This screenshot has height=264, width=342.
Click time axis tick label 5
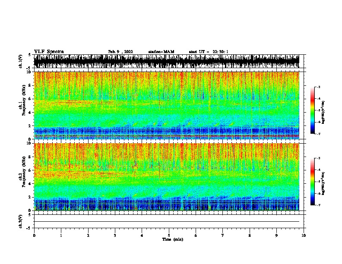(x=169, y=236)
